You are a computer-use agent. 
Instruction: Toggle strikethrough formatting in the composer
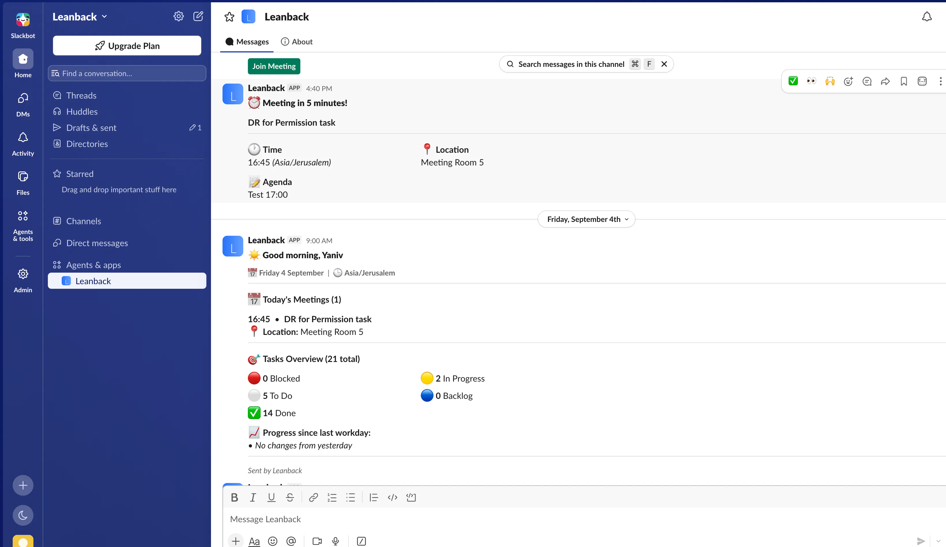coord(290,497)
